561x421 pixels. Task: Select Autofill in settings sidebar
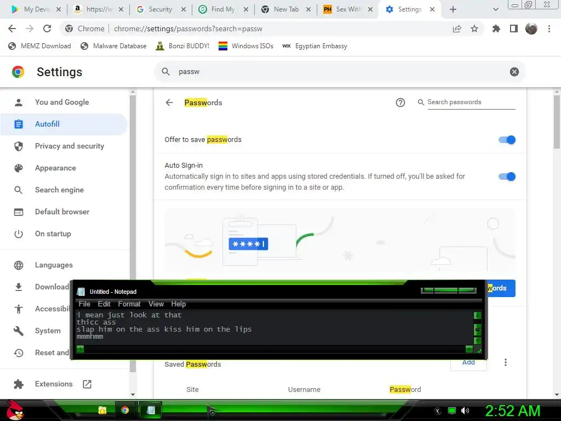(x=65, y=124)
